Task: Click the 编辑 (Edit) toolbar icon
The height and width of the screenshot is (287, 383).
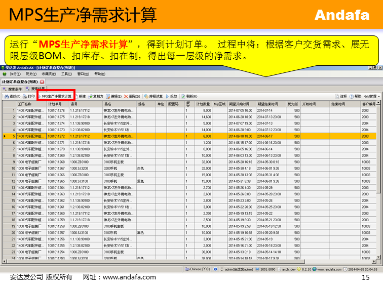Action: click(x=114, y=96)
